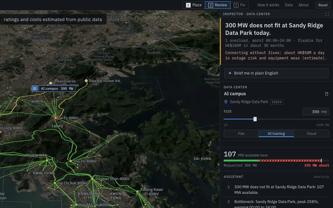Click the Sha Tin 400kV substation node

pos(71,161)
